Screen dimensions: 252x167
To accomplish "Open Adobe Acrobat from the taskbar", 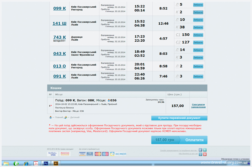I will tap(36, 164).
